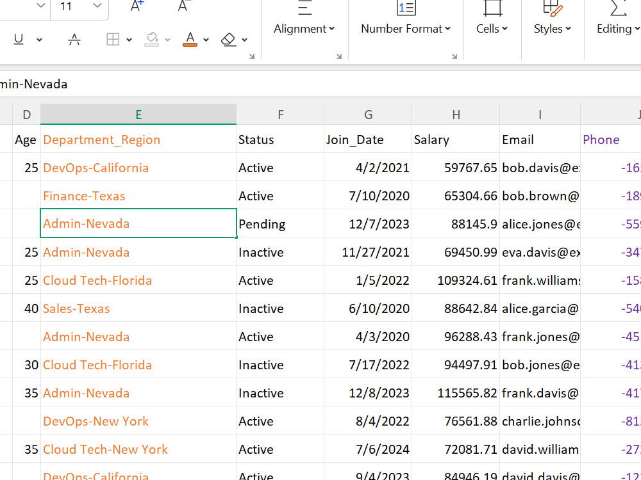Select the salary cell 96288.43
Image resolution: width=641 pixels, height=480 pixels.
click(456, 337)
